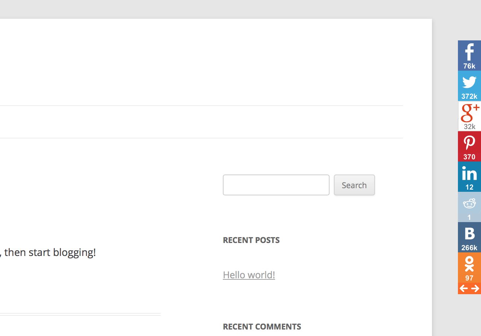Click the orange Odnoklassniki share icon
This screenshot has height=336, width=481.
point(469,264)
